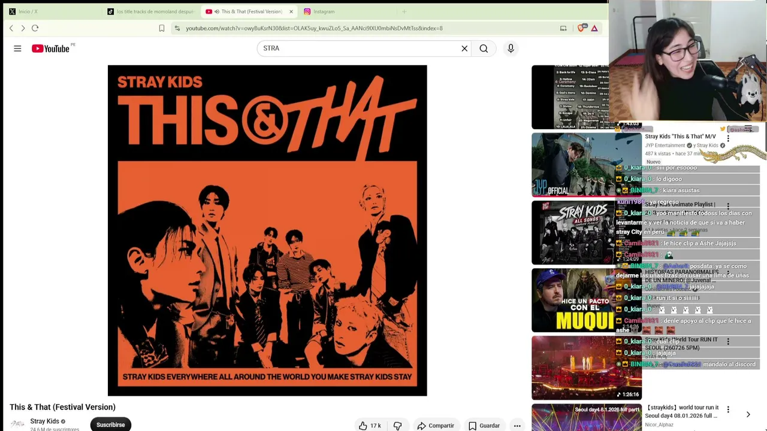
Task: Open Stray Kids "This & That" M/V title
Action: coord(680,136)
